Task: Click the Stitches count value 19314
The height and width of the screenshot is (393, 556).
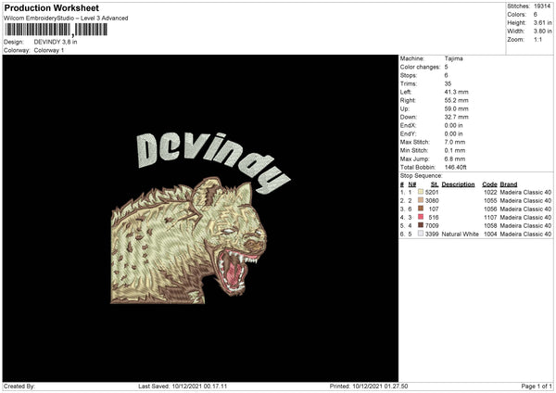Action: [x=543, y=6]
